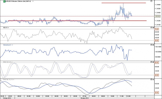The height and width of the screenshot is (99, 162).
Task: Select the dotted current price line
Action: (x=77, y=16)
